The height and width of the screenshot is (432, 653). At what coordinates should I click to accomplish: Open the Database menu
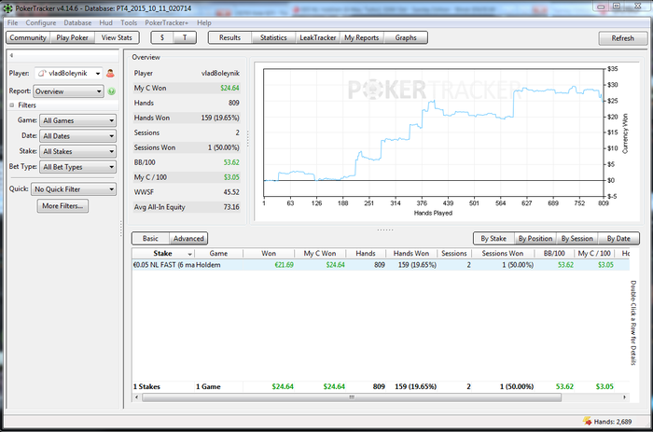[x=77, y=23]
